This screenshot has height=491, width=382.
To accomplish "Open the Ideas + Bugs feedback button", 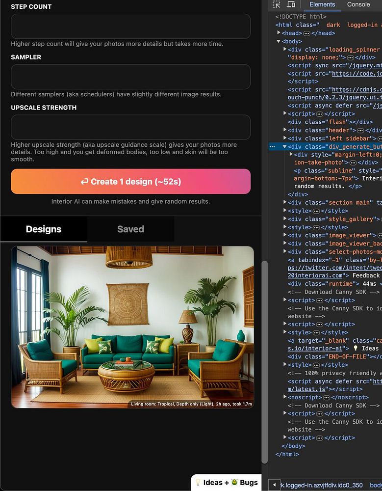I will (226, 483).
